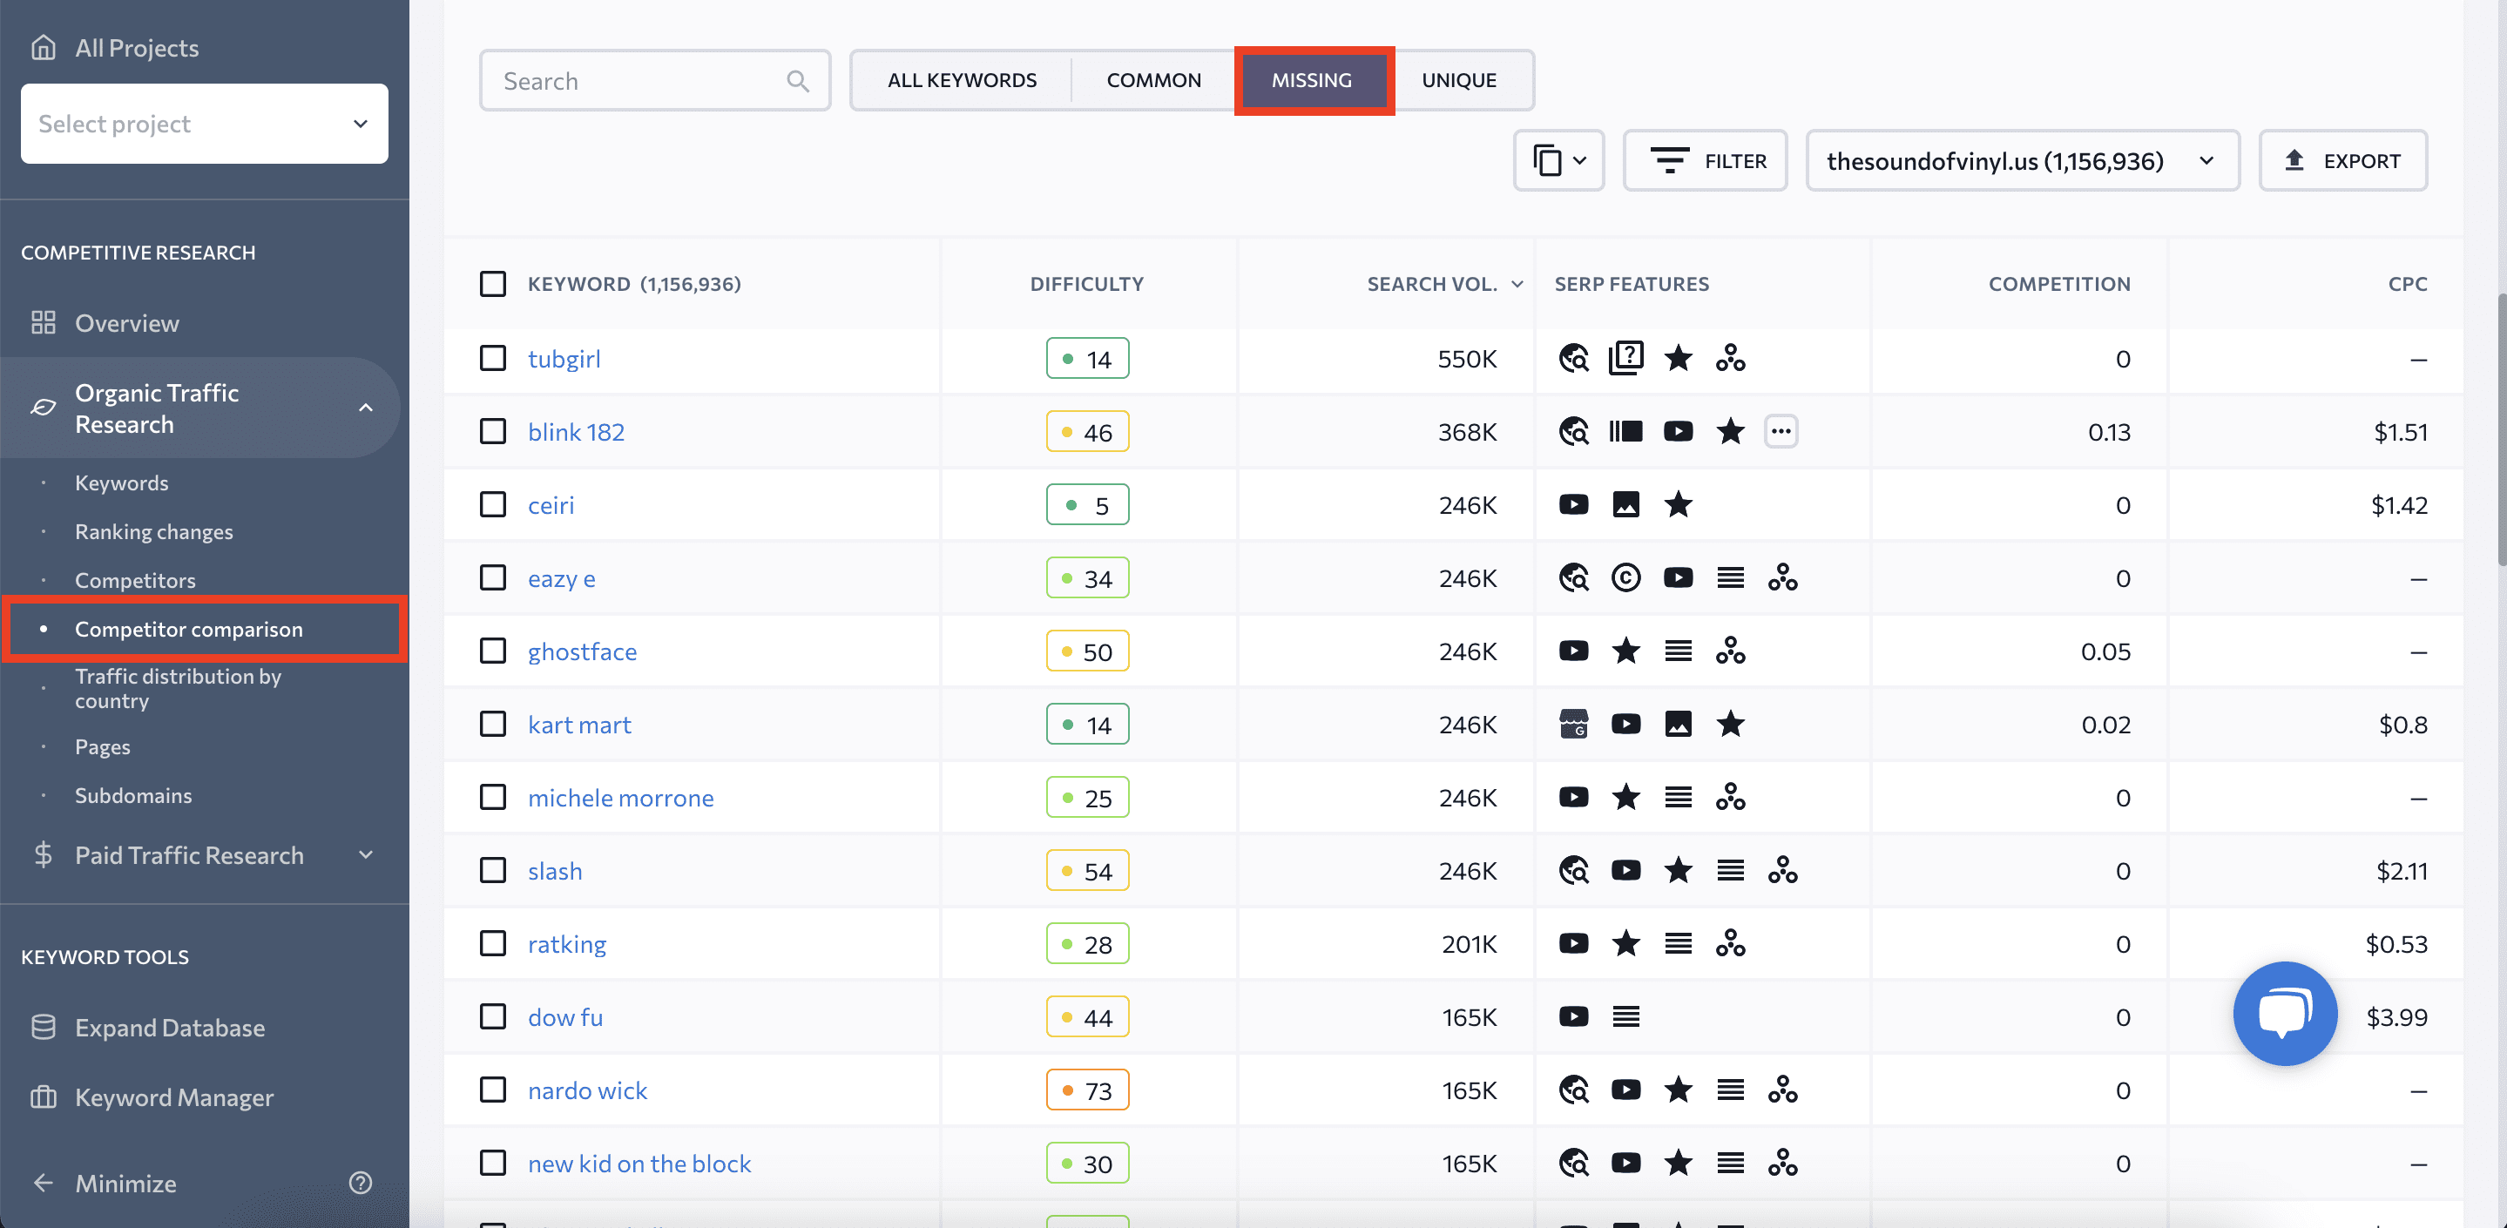Screen dimensions: 2507x1228
Task: Click the Competition column header
Action: 2058,283
